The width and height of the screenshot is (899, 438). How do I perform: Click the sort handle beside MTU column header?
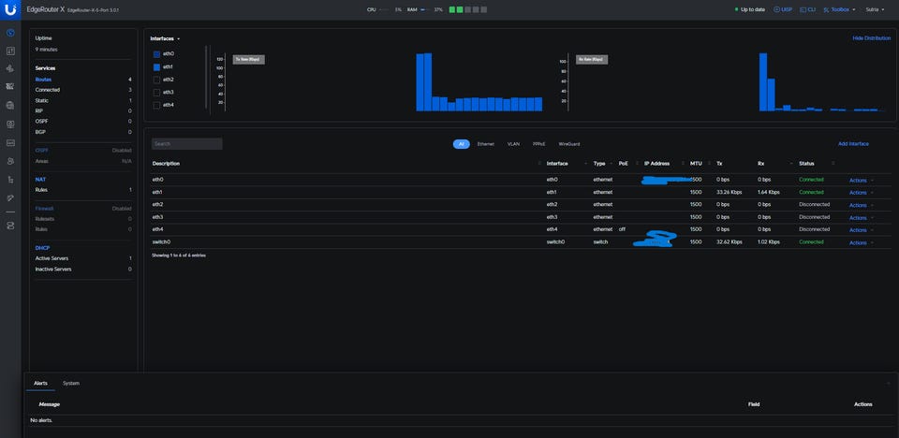pyautogui.click(x=709, y=164)
